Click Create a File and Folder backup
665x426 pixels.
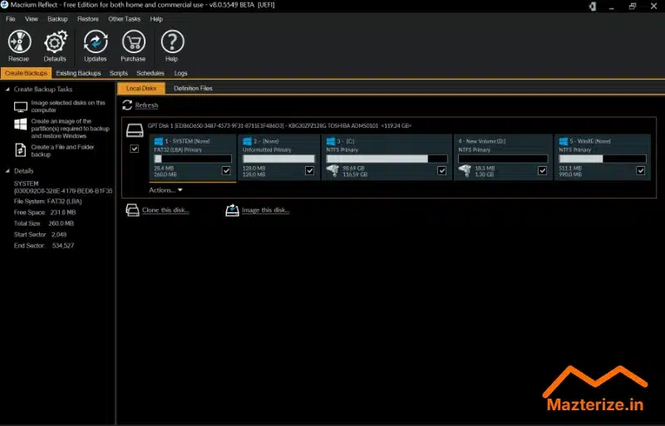point(58,150)
